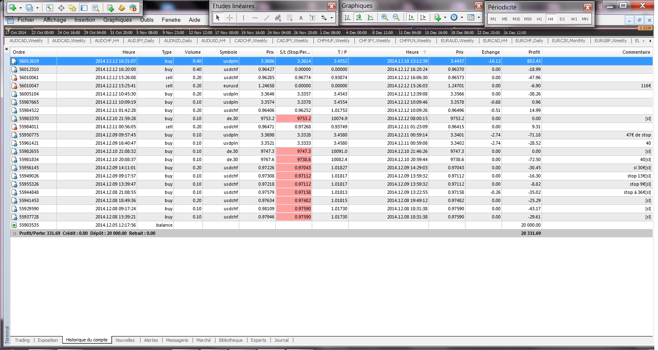Open the Market Watch toolbar icon

pyautogui.click(x=50, y=8)
